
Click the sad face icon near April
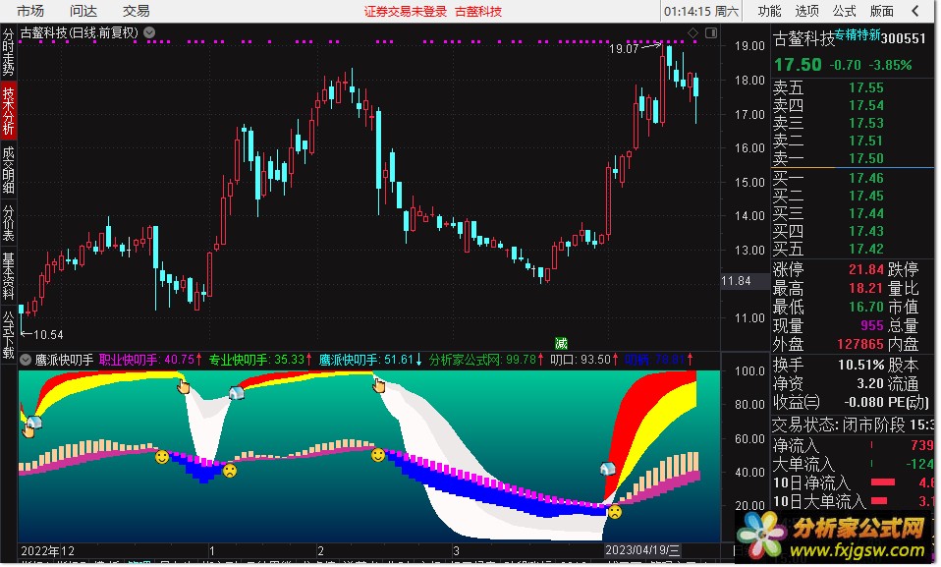pyautogui.click(x=615, y=512)
